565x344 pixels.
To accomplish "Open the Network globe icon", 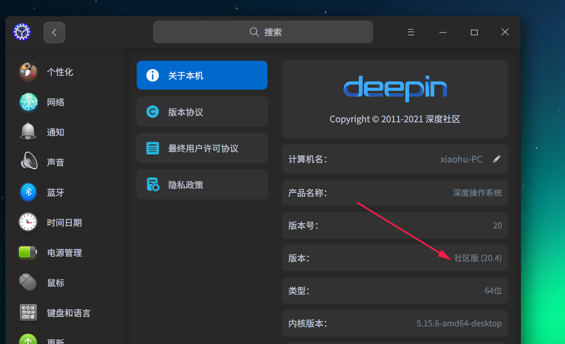I will (x=28, y=102).
